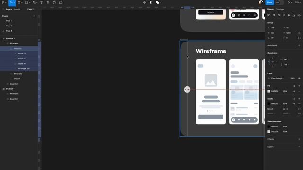Open horizontal constraint Left dropdown
Viewport: 303px width, 170px height.
(x=286, y=59)
